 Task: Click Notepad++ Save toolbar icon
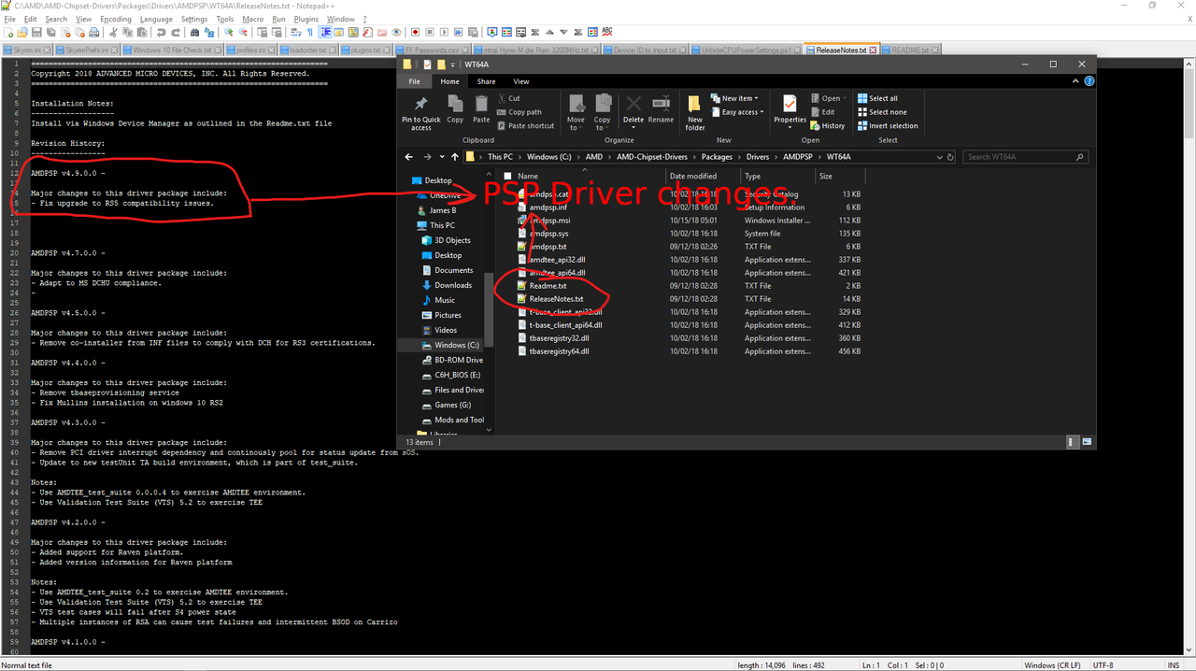point(36,32)
